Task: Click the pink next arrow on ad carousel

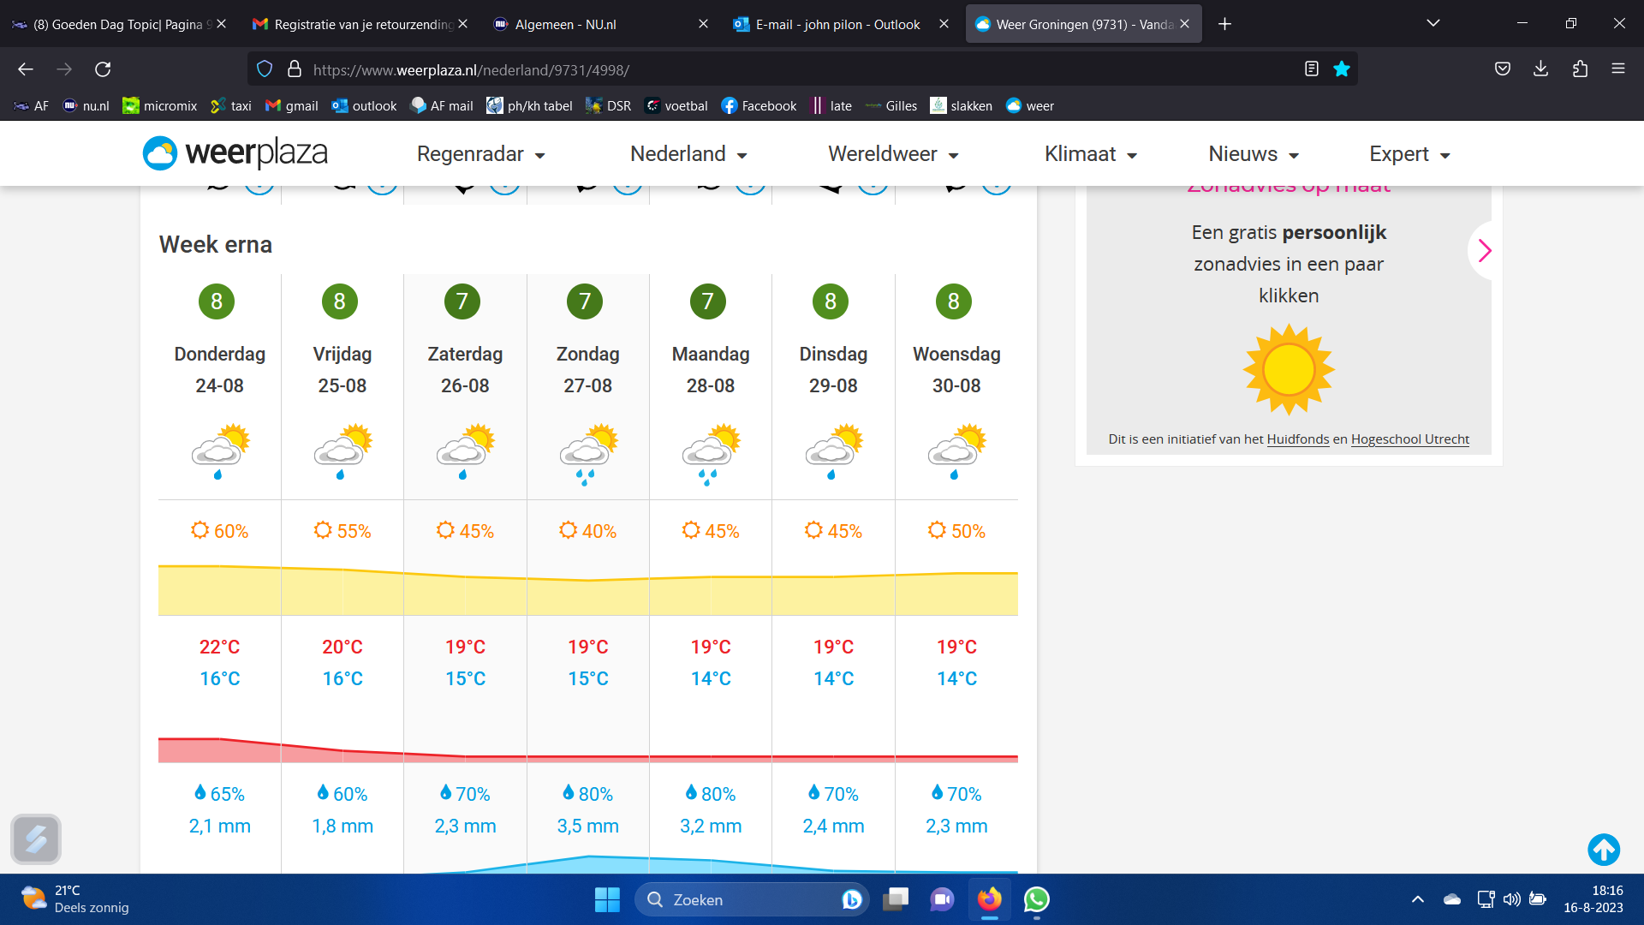Action: point(1484,251)
